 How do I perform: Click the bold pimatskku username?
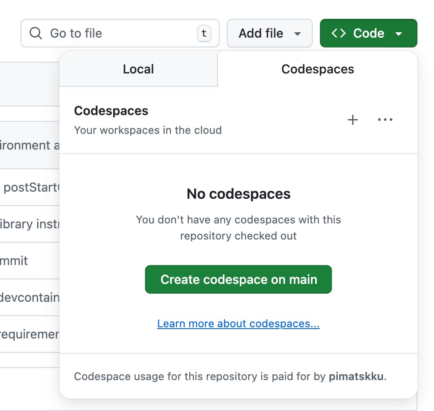pos(356,377)
